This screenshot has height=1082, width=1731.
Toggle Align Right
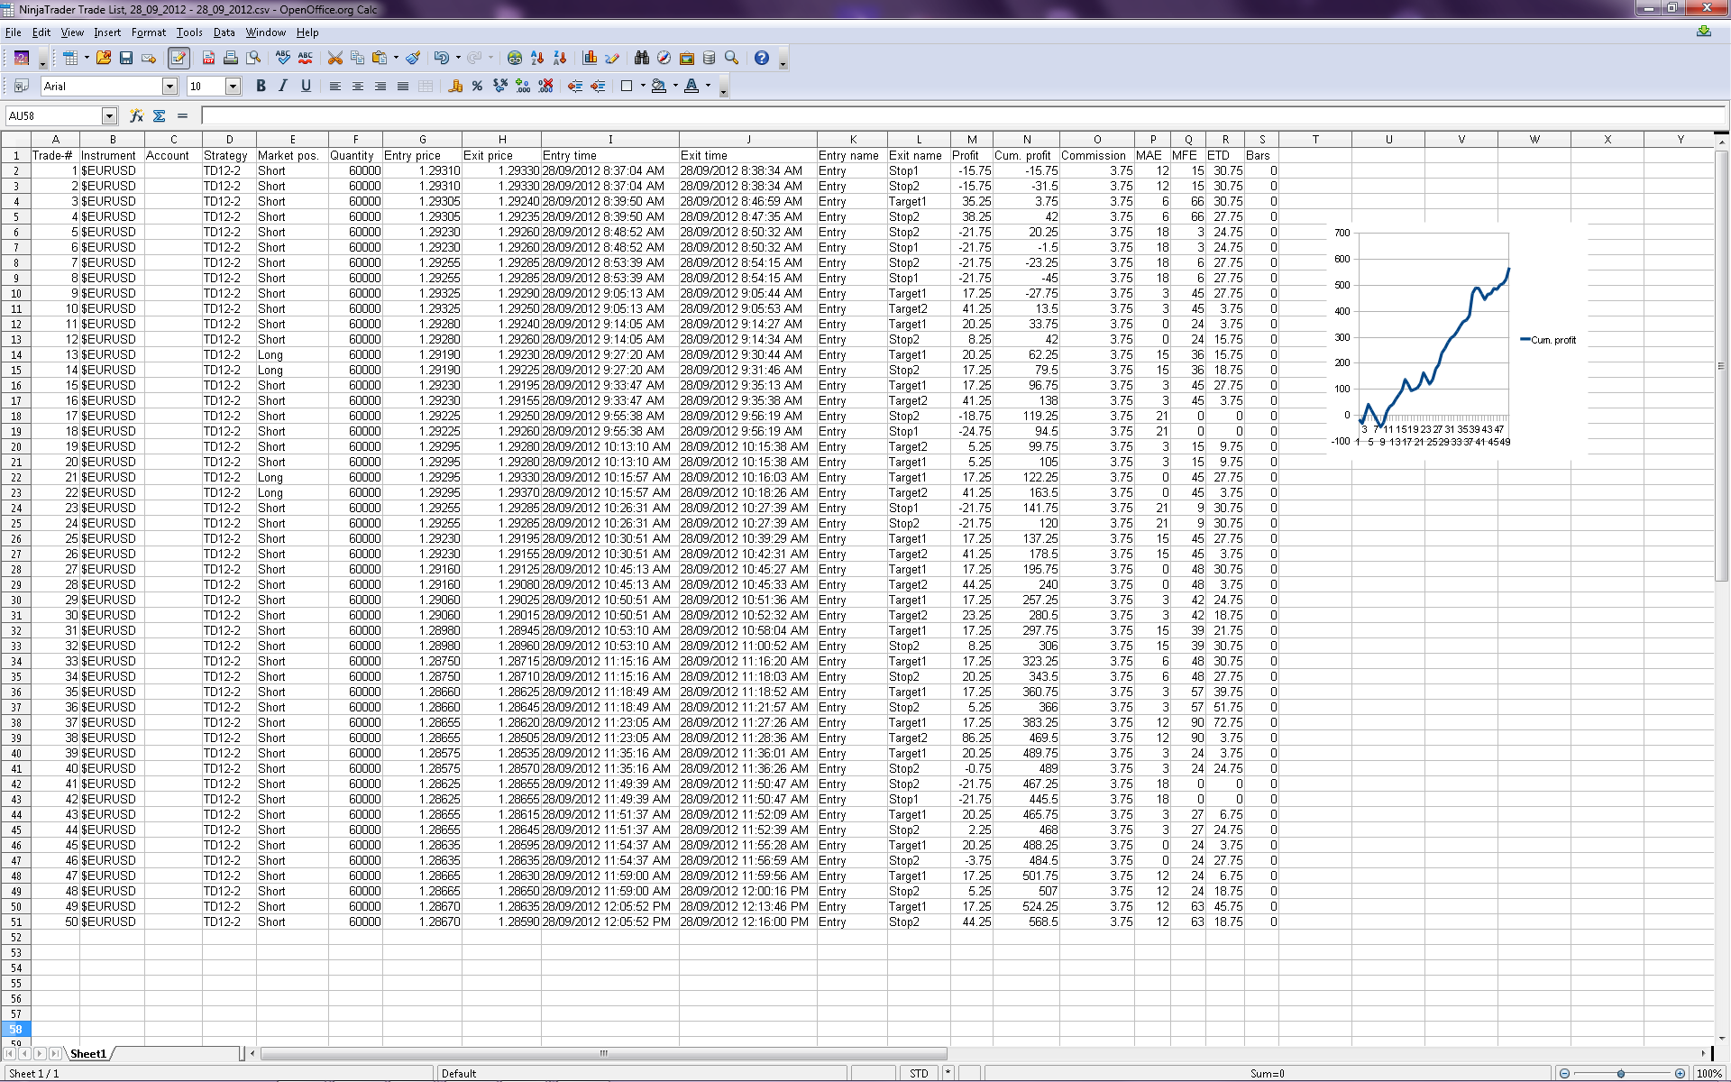click(380, 86)
